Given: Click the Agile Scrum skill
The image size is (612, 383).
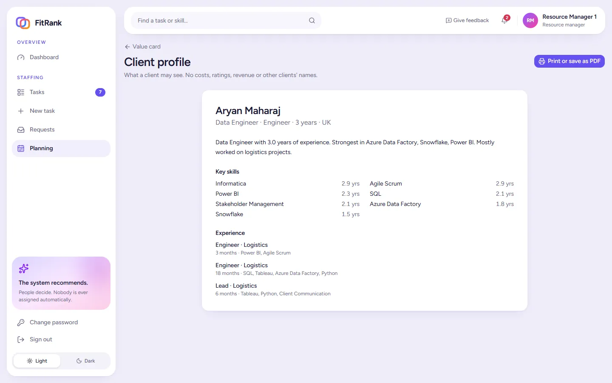Looking at the screenshot, I should click(x=442, y=184).
